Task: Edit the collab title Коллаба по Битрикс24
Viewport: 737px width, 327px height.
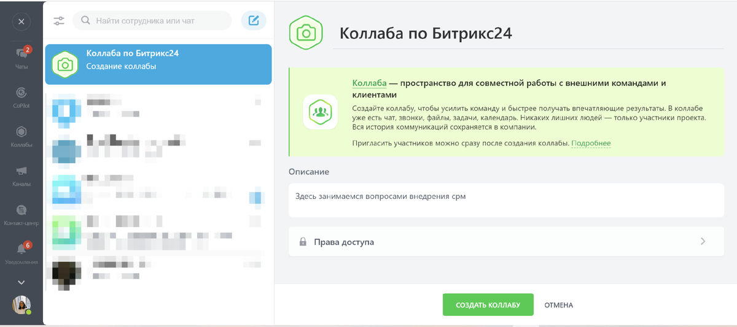Action: click(x=426, y=33)
